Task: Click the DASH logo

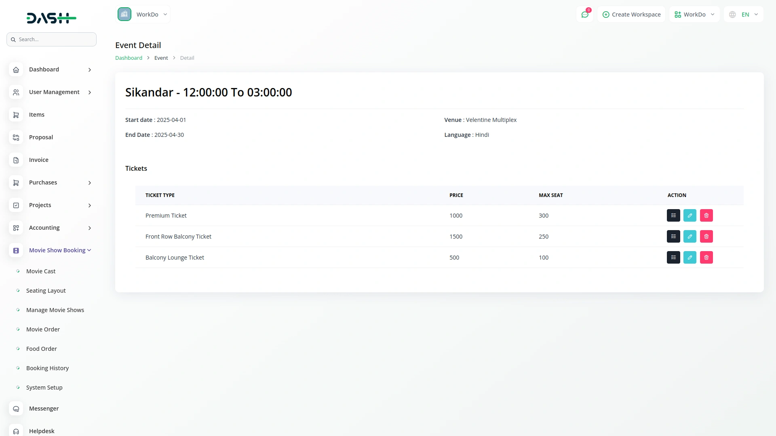Action: click(51, 18)
